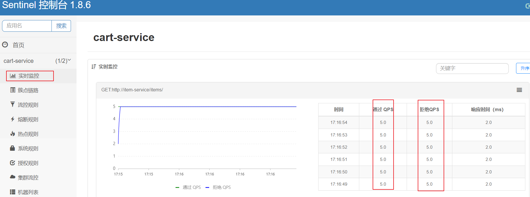
Task: Click resource name GET:http://item-service/items/
Action: (132, 90)
